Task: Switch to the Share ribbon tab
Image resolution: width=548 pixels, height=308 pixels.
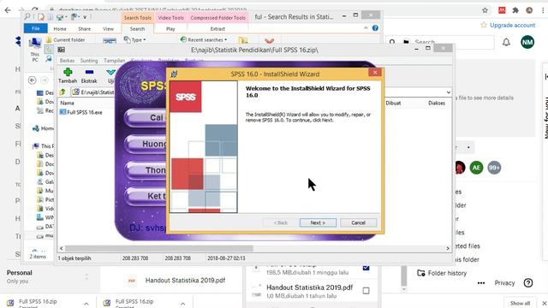Action: (x=84, y=28)
